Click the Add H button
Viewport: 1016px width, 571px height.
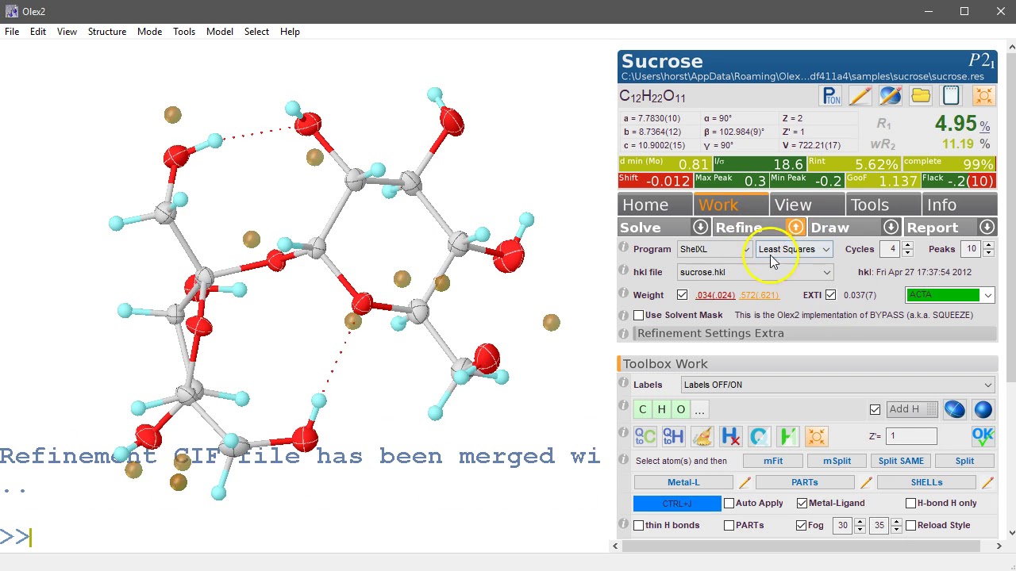pyautogui.click(x=911, y=409)
